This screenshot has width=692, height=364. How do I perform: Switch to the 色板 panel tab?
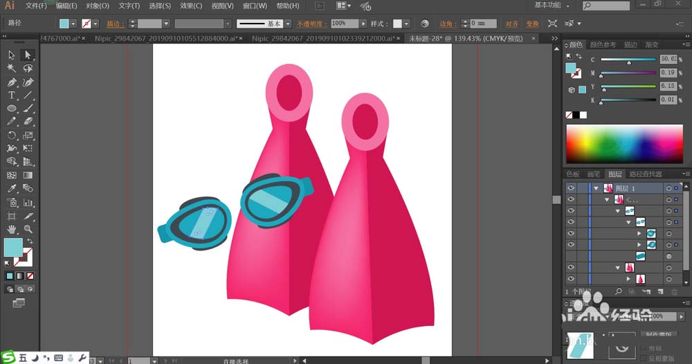click(573, 174)
